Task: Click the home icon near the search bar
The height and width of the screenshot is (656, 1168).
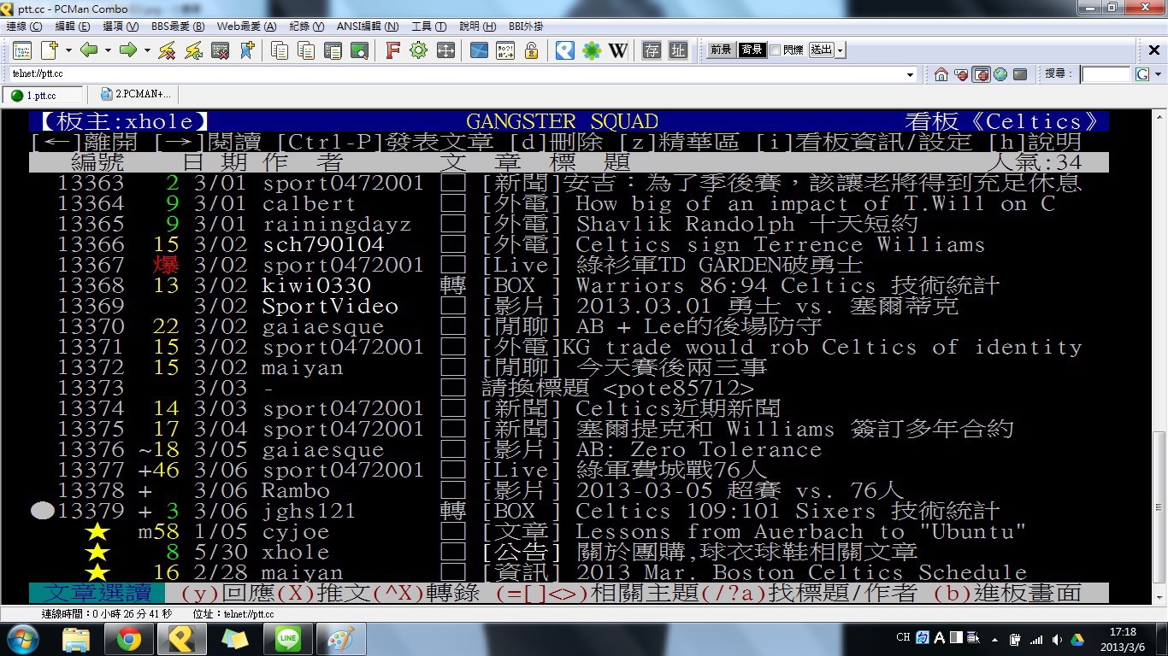Action: click(x=941, y=74)
